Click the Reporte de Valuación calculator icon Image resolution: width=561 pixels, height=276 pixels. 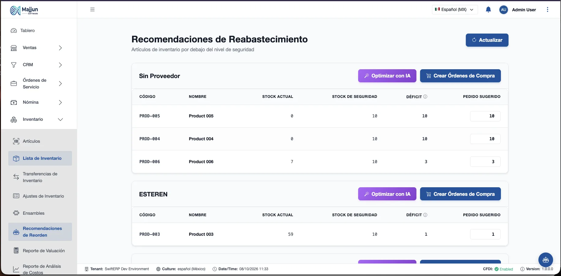click(x=16, y=251)
